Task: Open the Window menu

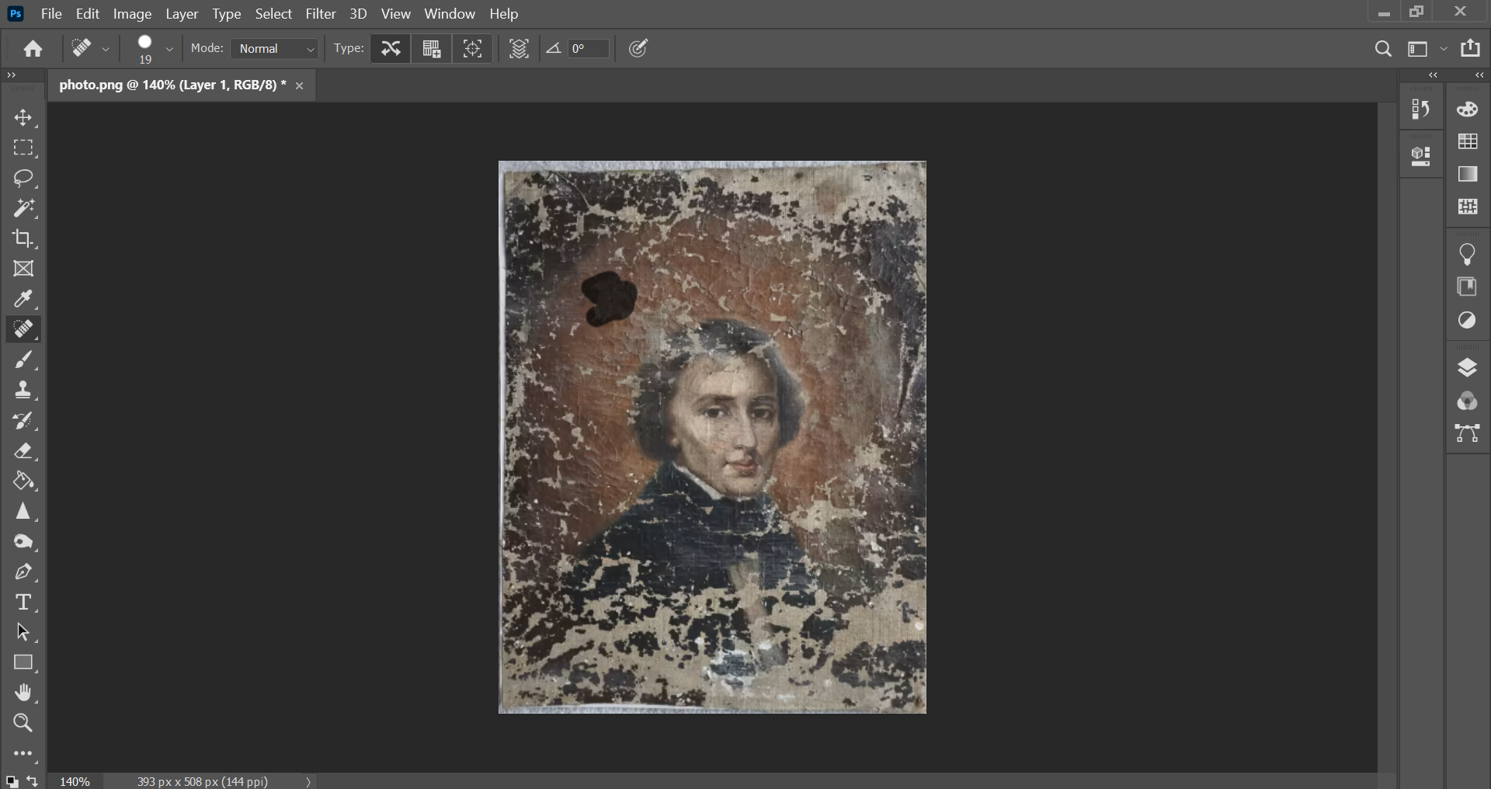Action: pos(450,14)
